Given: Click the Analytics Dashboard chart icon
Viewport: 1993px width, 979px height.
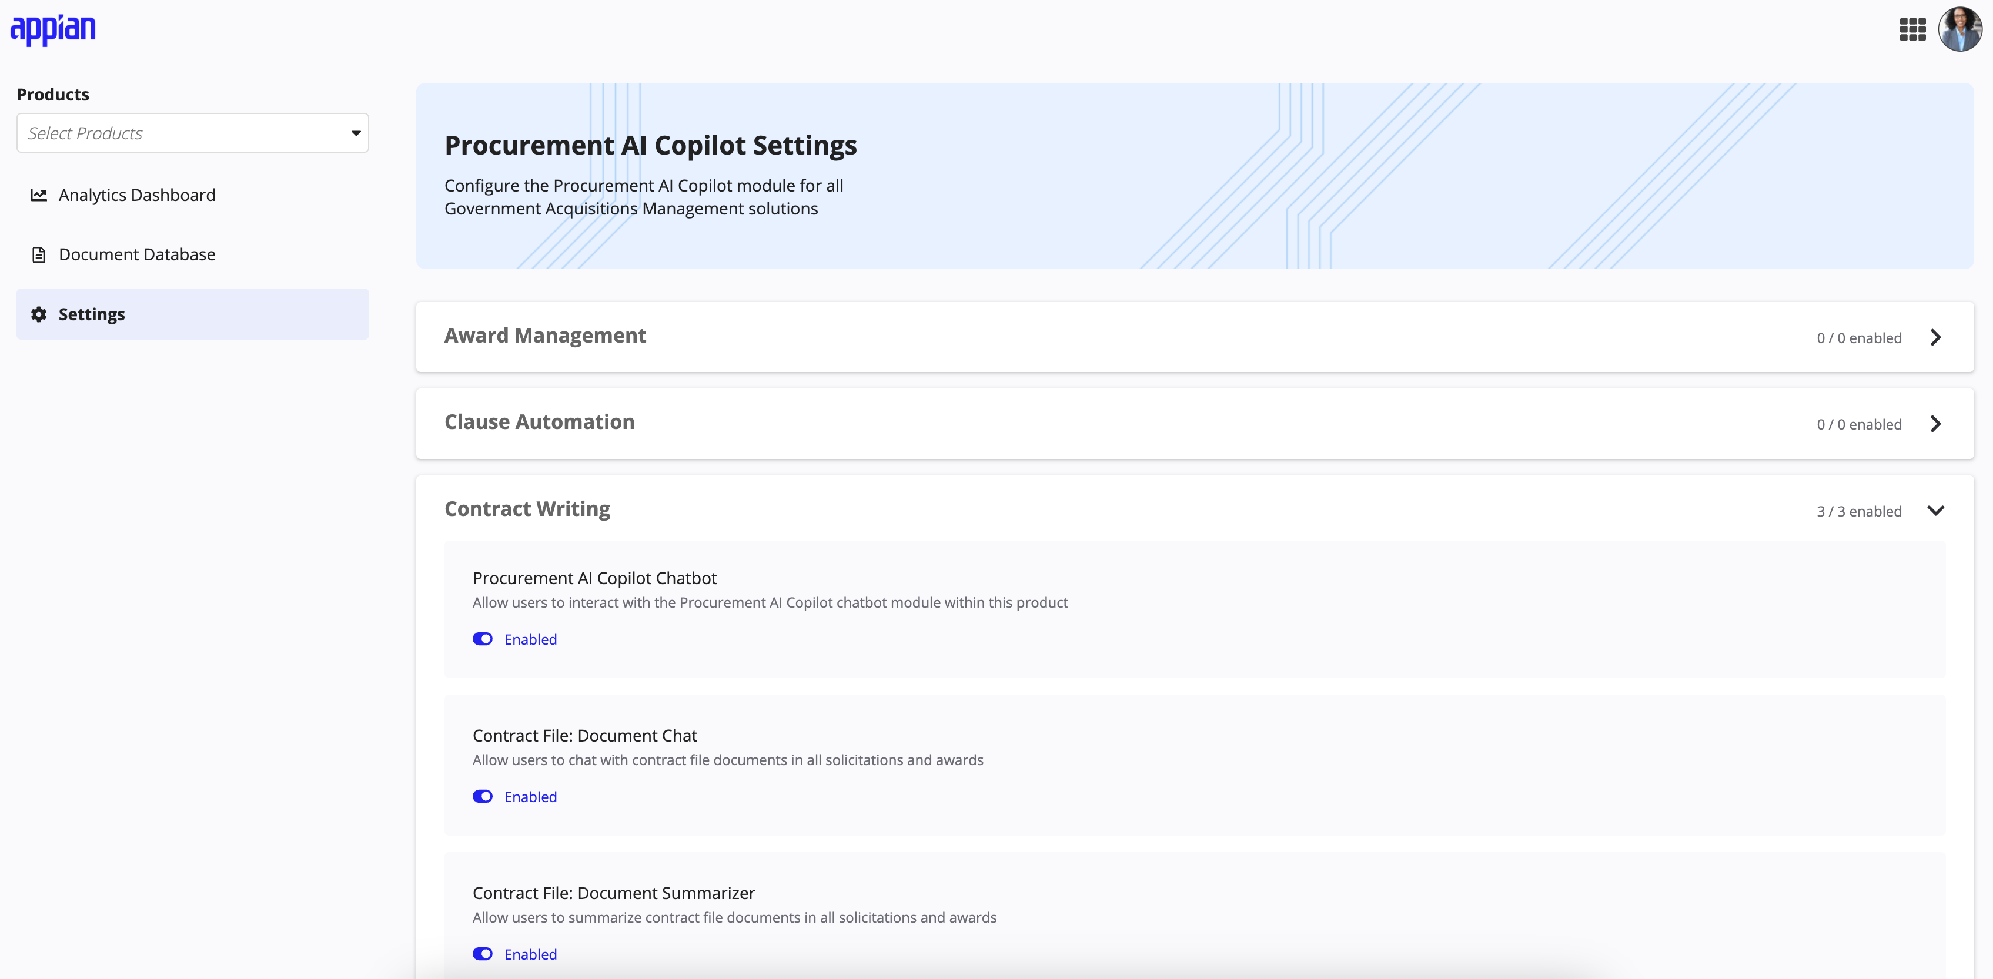Looking at the screenshot, I should click(x=39, y=195).
